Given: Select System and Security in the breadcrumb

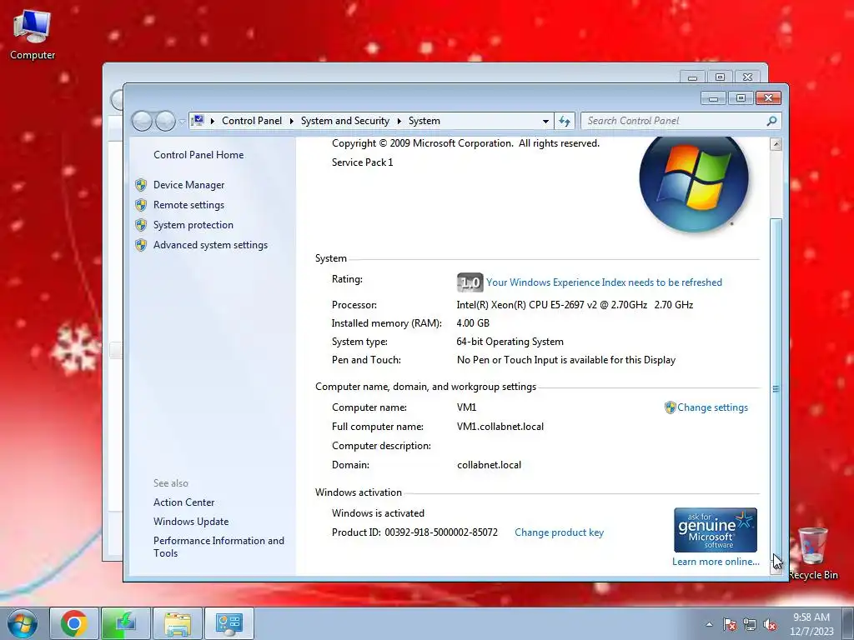Looking at the screenshot, I should pyautogui.click(x=345, y=121).
